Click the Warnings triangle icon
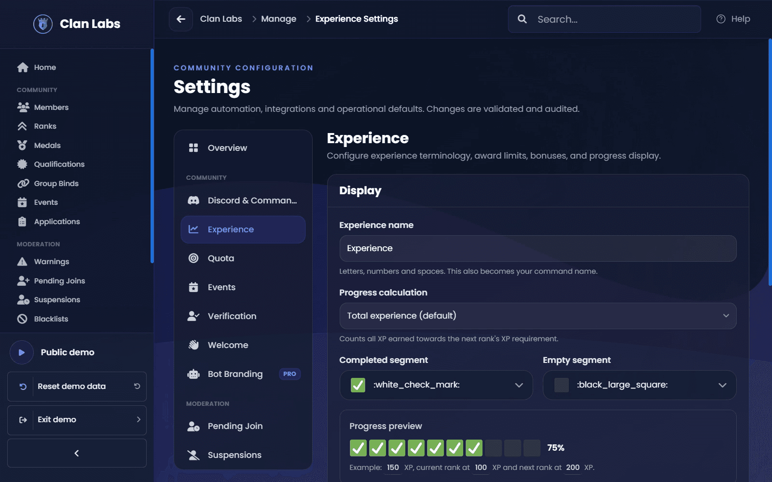Image resolution: width=772 pixels, height=482 pixels. point(22,262)
